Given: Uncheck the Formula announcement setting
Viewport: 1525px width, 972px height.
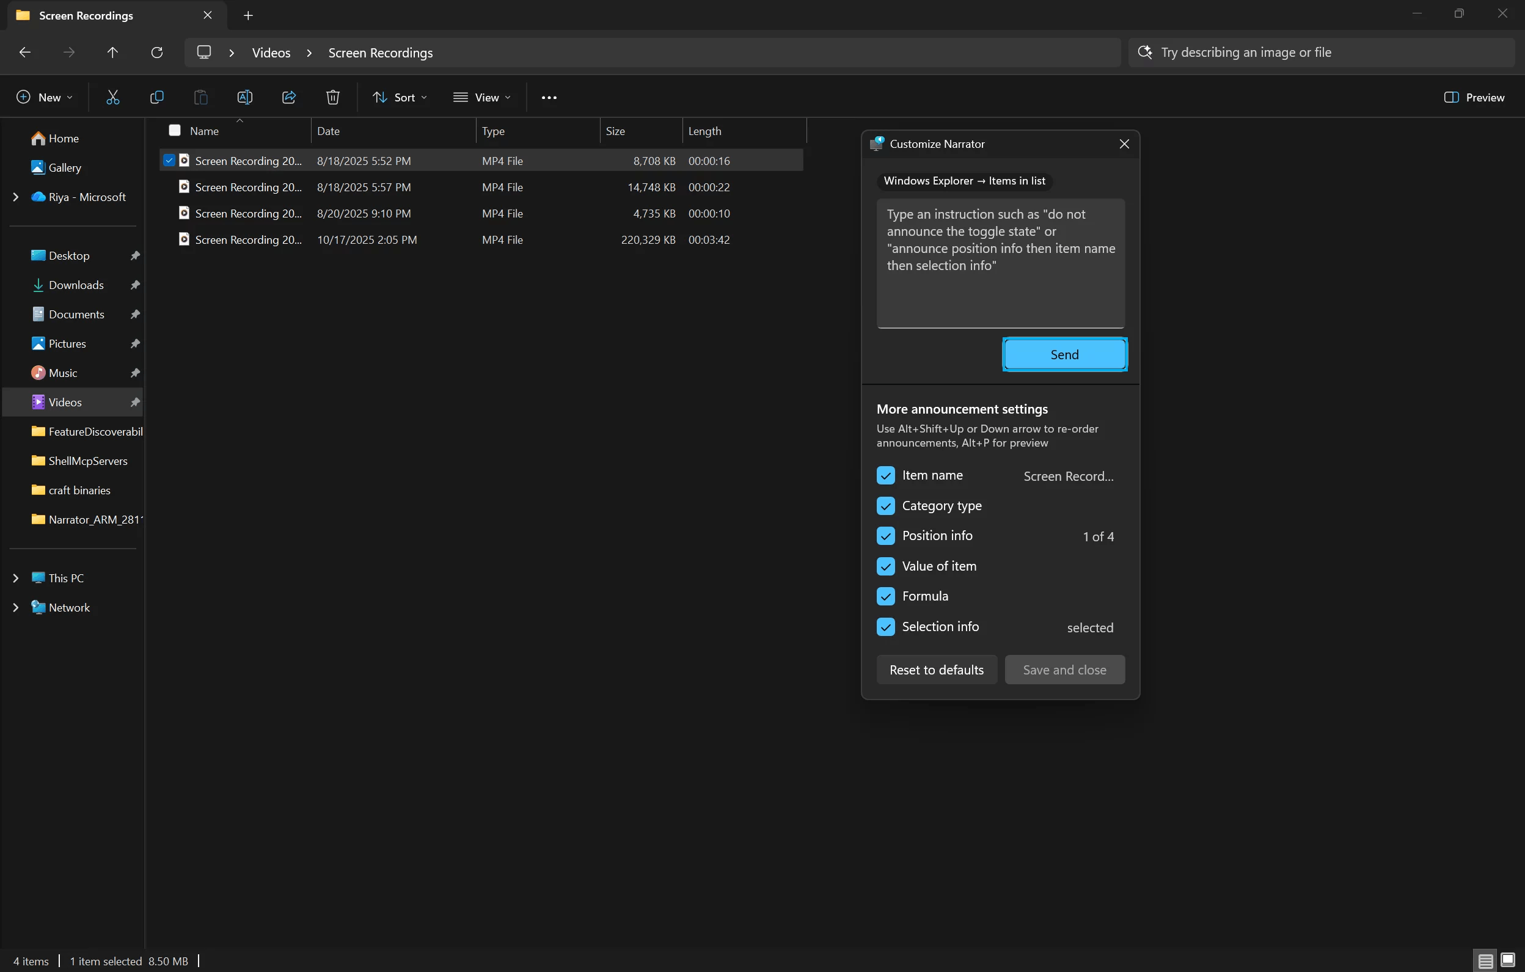Looking at the screenshot, I should (x=886, y=596).
